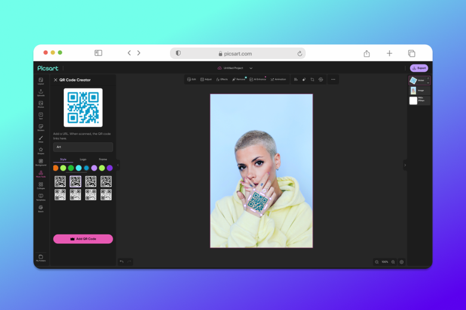This screenshot has height=310, width=466.
Task: Select the eraser icon in toolbar
Action: (304, 79)
